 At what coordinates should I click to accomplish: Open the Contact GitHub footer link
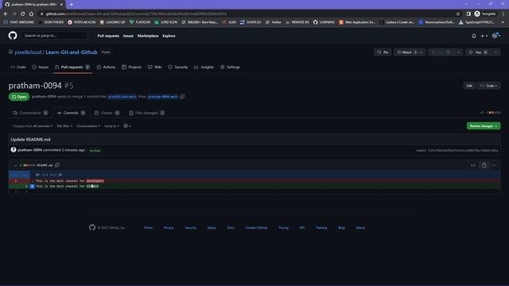256,228
